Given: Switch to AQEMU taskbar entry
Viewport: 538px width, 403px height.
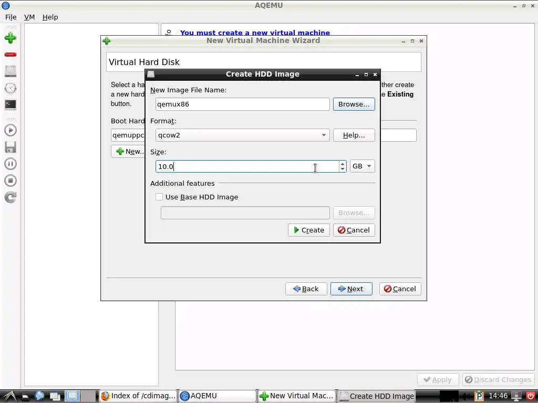Looking at the screenshot, I should click(x=218, y=396).
